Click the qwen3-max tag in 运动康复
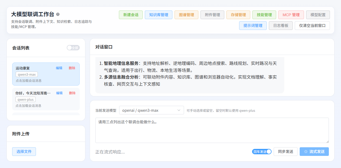Viewport: 341px width, 168px height. click(27, 74)
